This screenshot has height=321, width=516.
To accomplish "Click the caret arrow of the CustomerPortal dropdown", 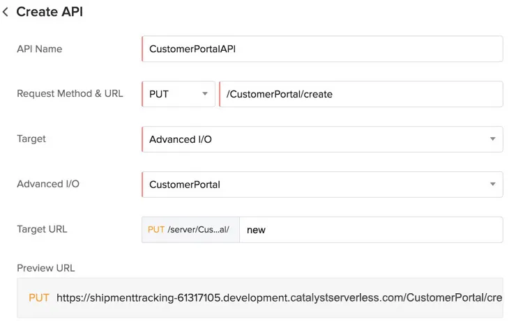I will point(492,185).
